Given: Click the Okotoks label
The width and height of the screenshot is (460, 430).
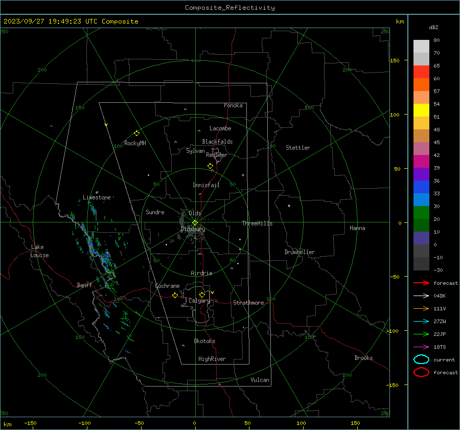Looking at the screenshot, I should point(204,341).
